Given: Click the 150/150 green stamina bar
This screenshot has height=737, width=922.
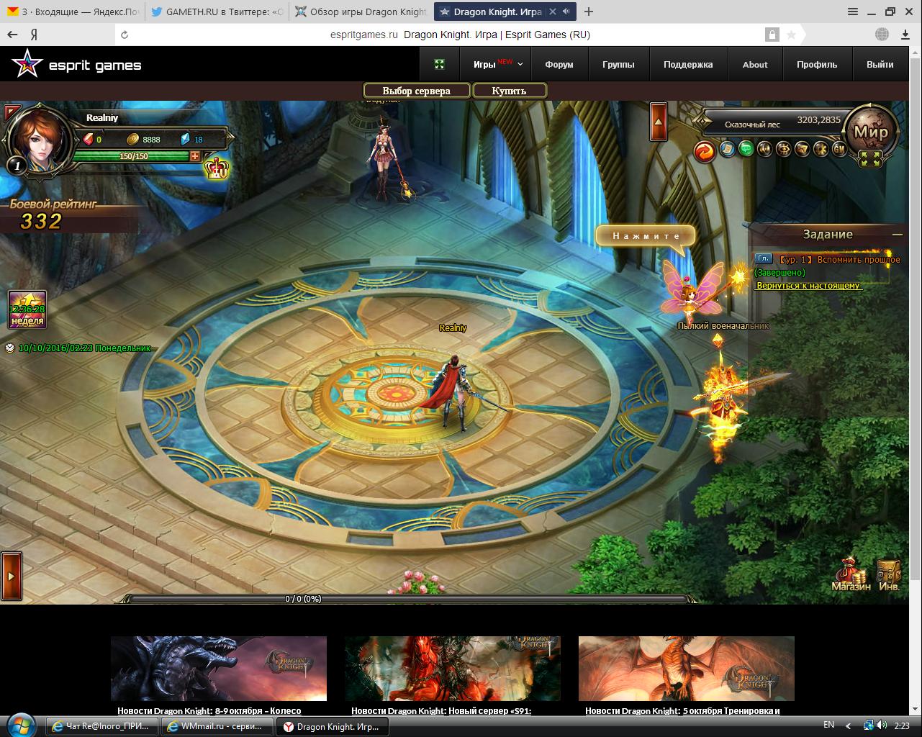Looking at the screenshot, I should pos(132,156).
